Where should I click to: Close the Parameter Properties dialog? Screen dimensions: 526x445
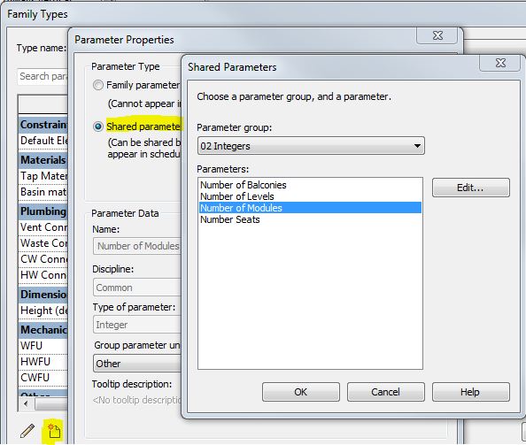click(437, 35)
